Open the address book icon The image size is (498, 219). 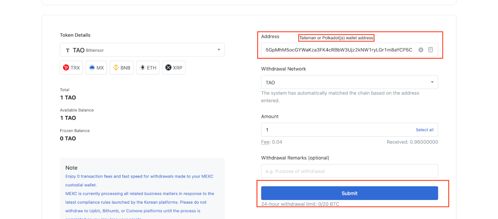point(431,50)
